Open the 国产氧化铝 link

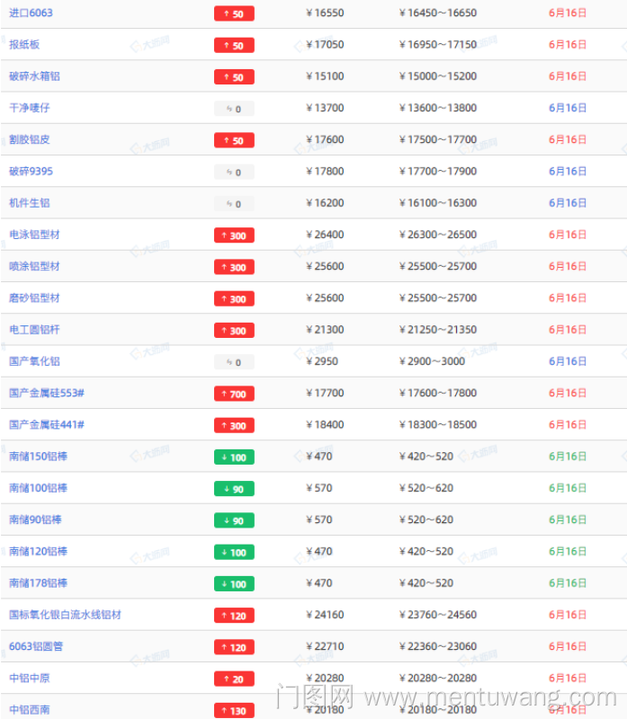[34, 361]
